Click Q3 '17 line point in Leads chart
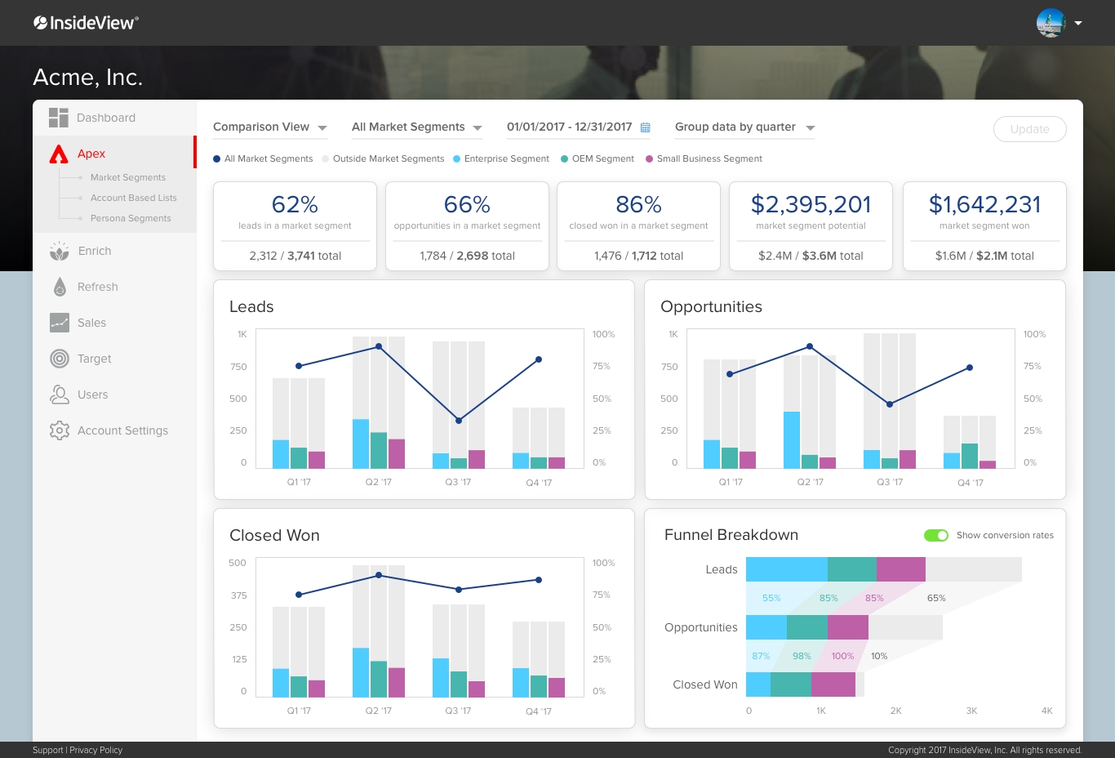Screen dimensions: 1115x758 459,421
